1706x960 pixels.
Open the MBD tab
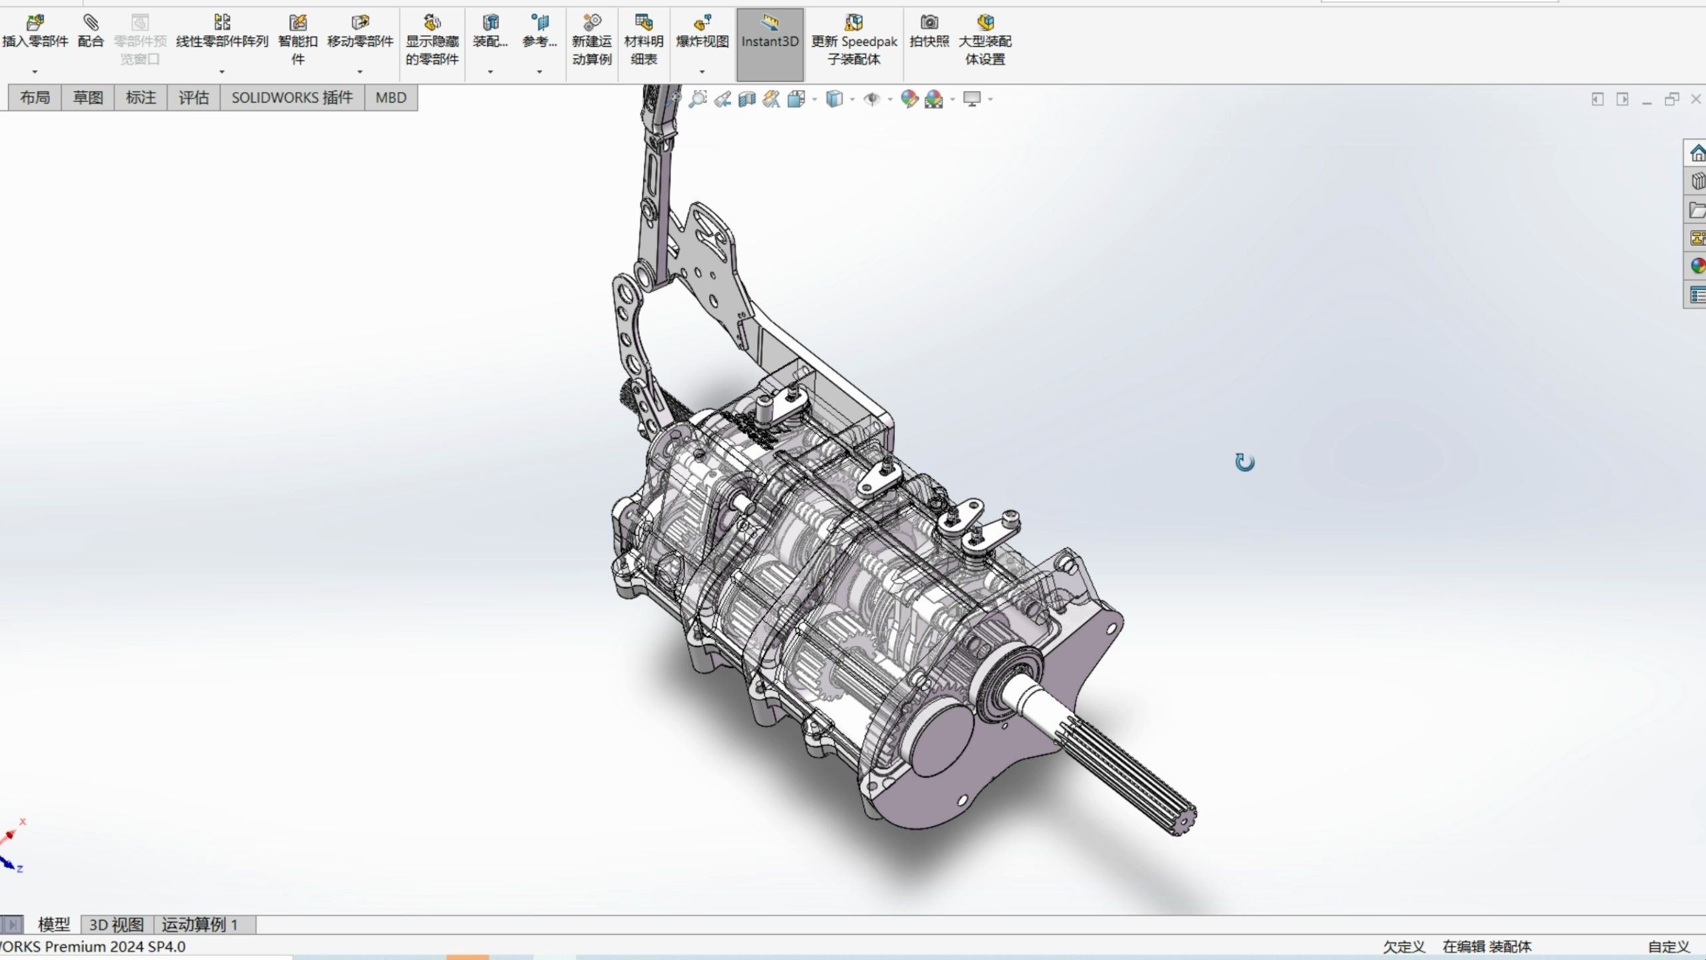click(x=391, y=98)
